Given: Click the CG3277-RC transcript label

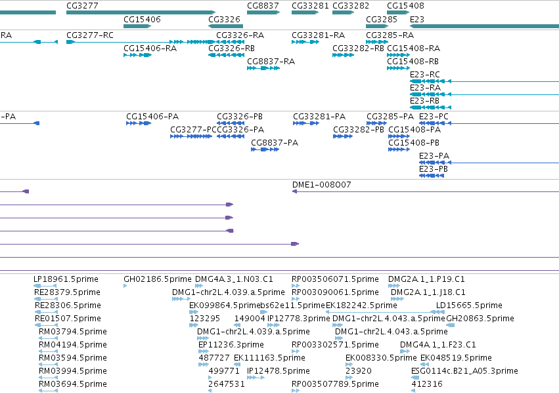Looking at the screenshot, I should click(x=90, y=35).
